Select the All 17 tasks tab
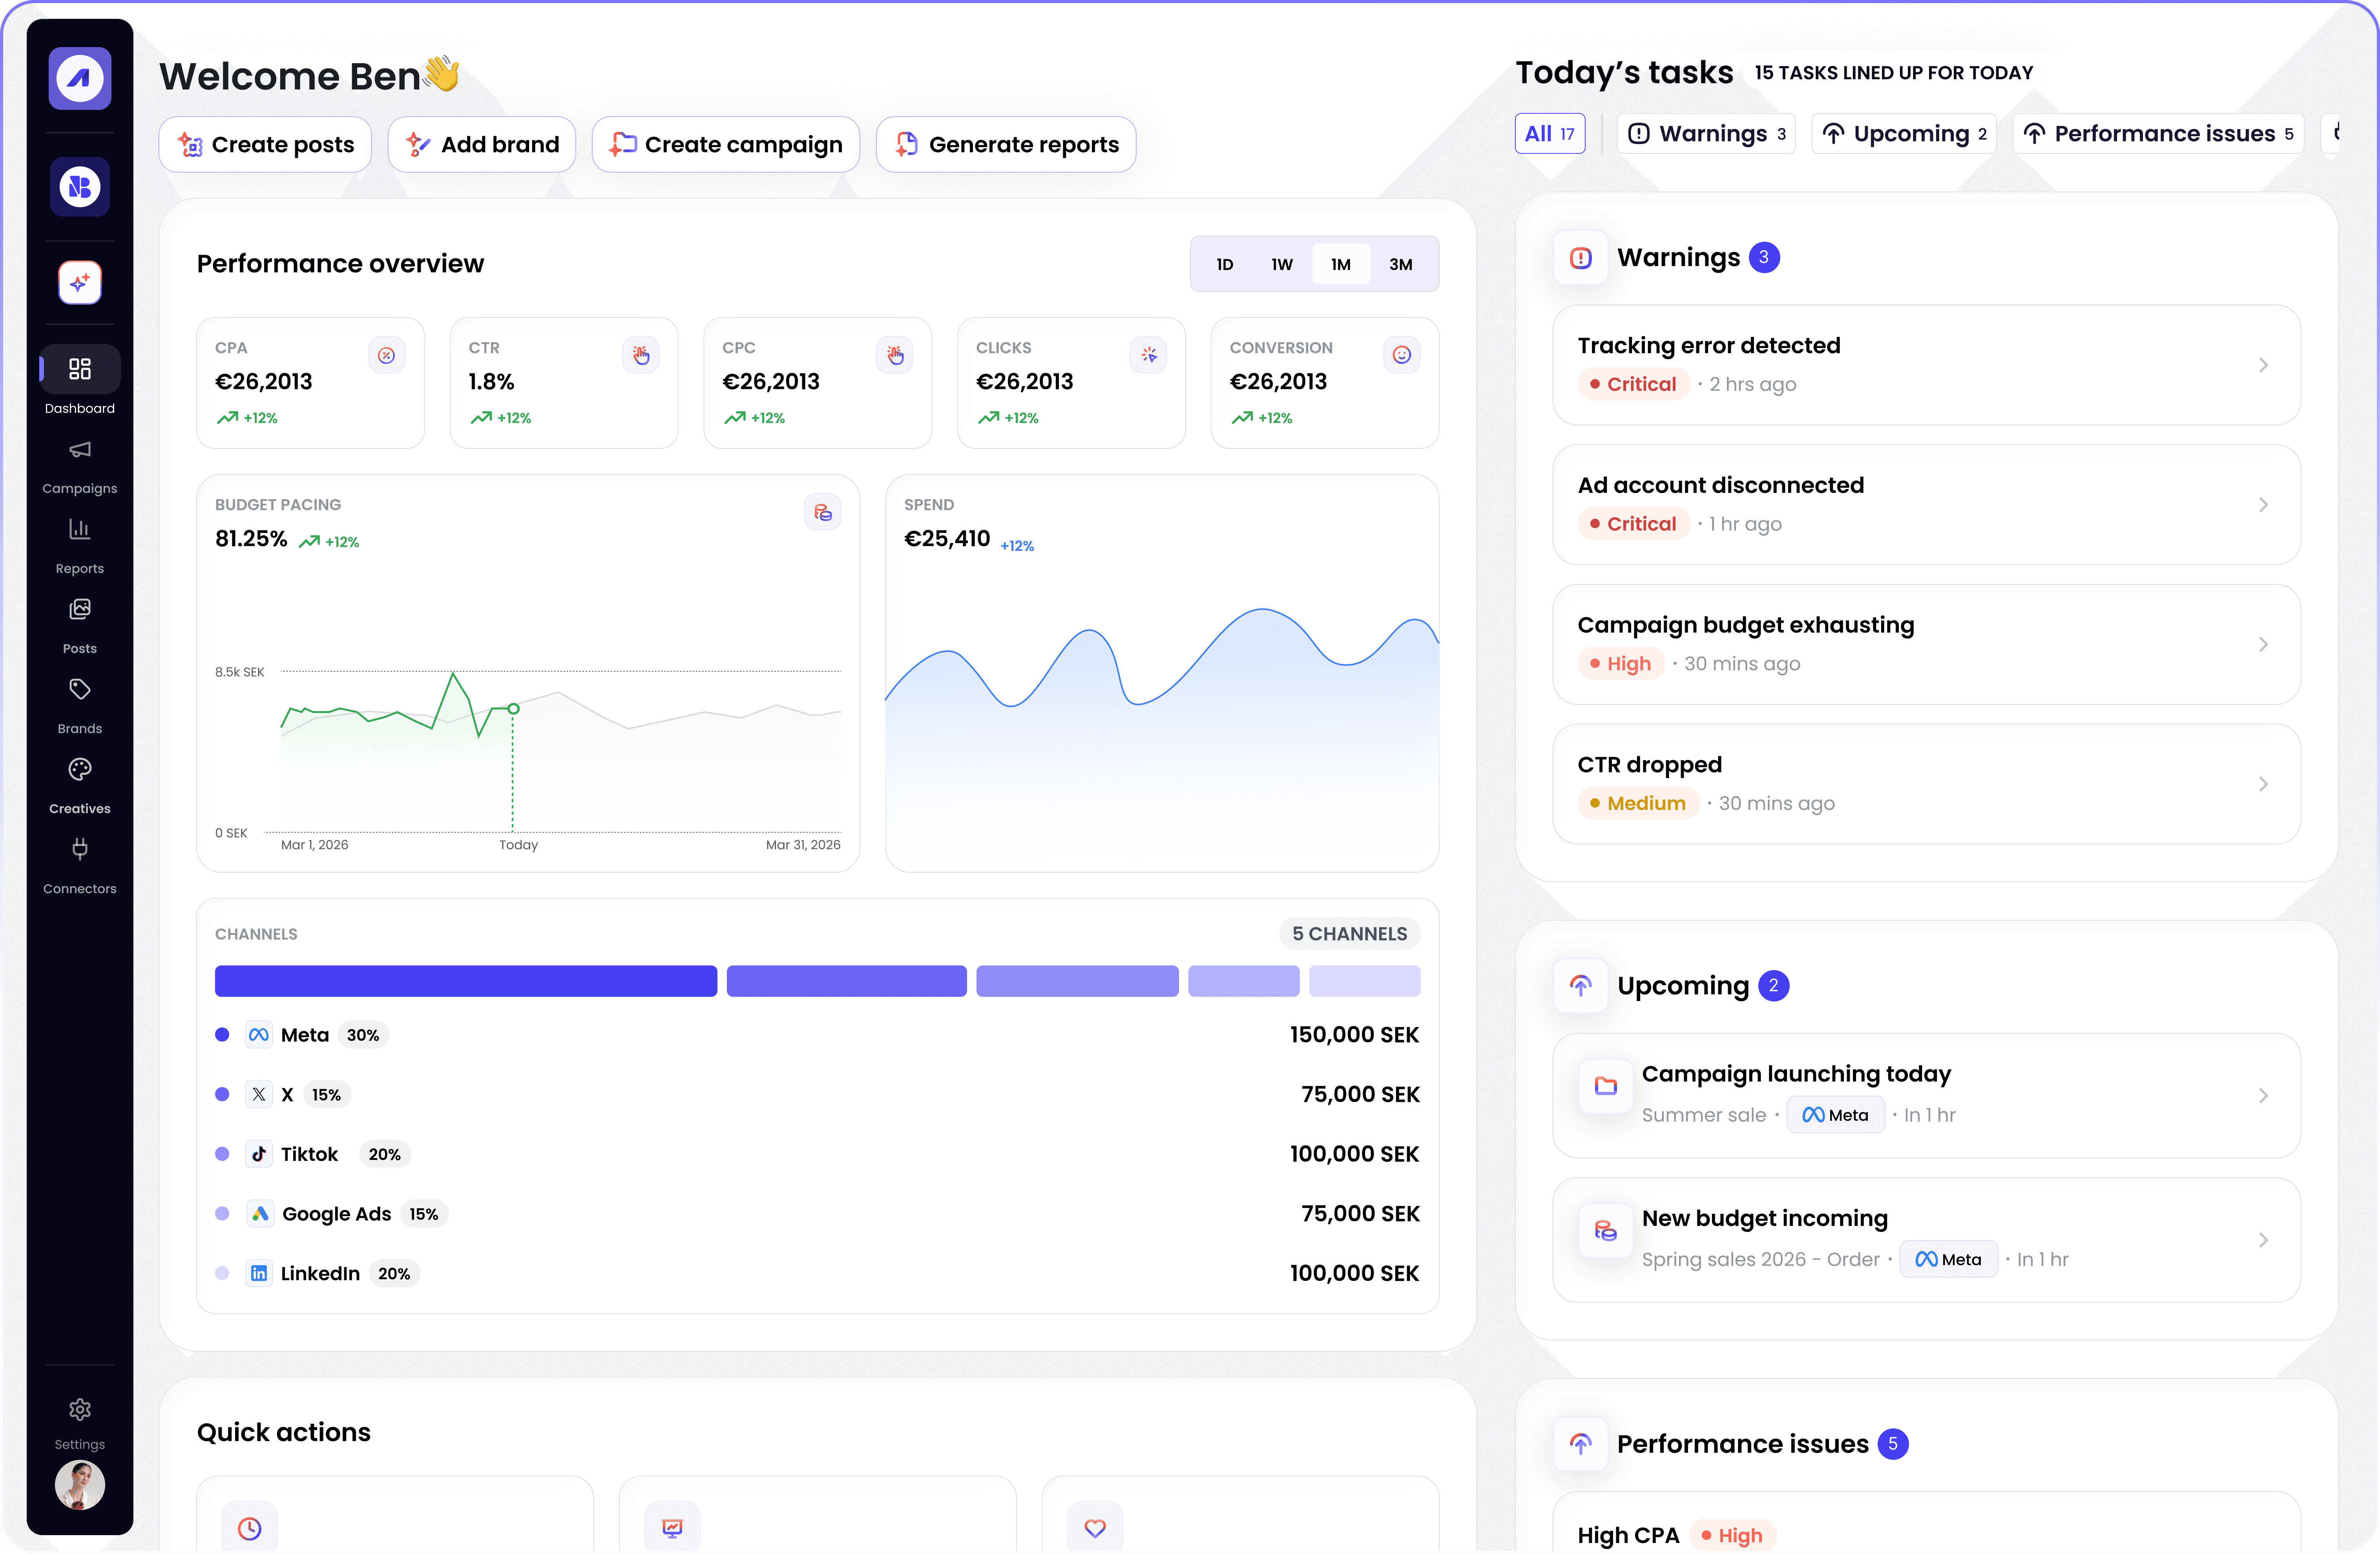Screen dimensions: 2380x1554 tap(1549, 134)
